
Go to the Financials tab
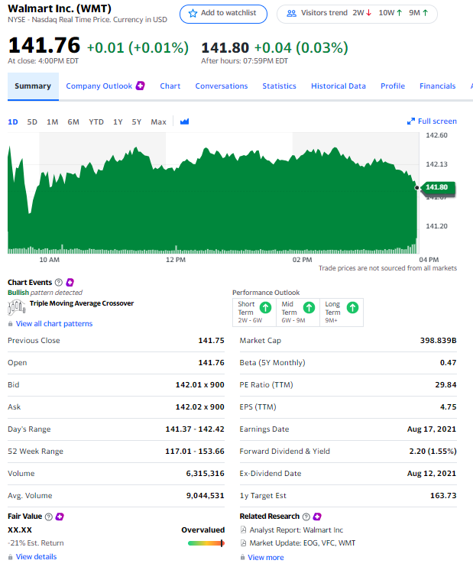pos(437,86)
